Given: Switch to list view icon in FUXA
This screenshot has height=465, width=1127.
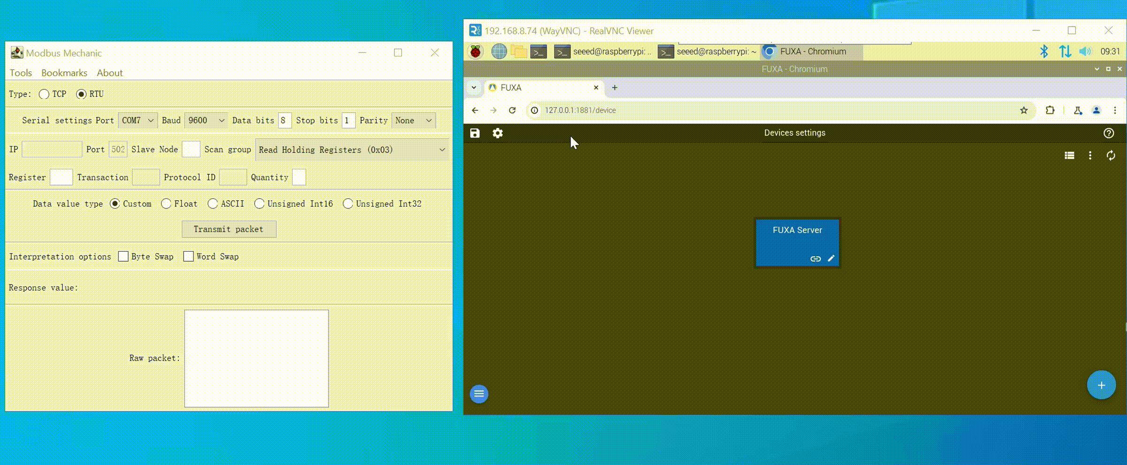Looking at the screenshot, I should pos(1069,155).
